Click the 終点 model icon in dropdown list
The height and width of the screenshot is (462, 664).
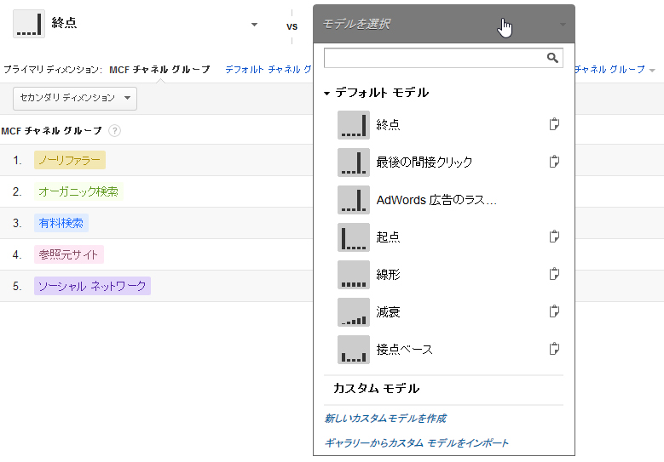coord(354,125)
